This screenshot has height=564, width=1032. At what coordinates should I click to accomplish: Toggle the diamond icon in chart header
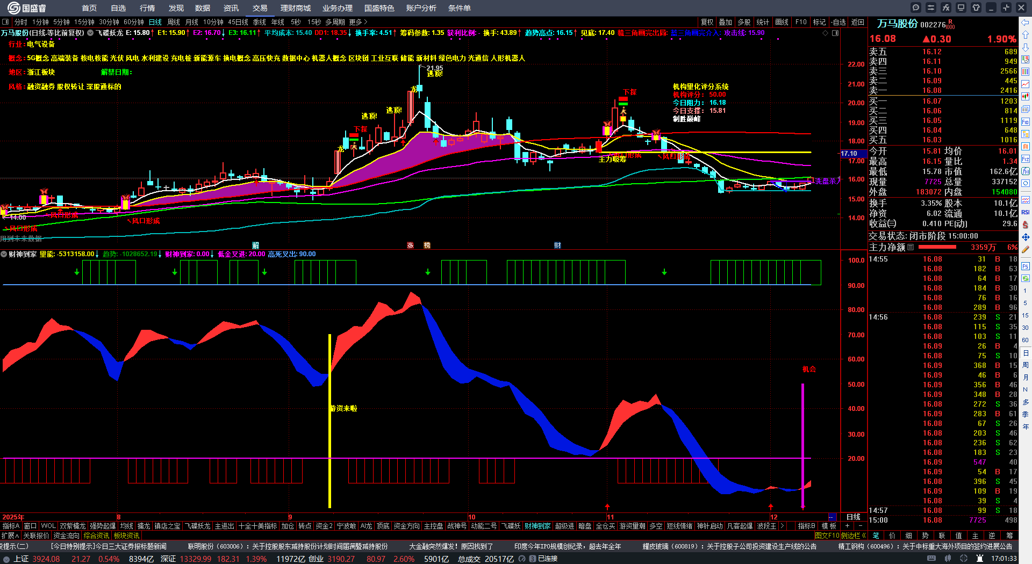826,33
